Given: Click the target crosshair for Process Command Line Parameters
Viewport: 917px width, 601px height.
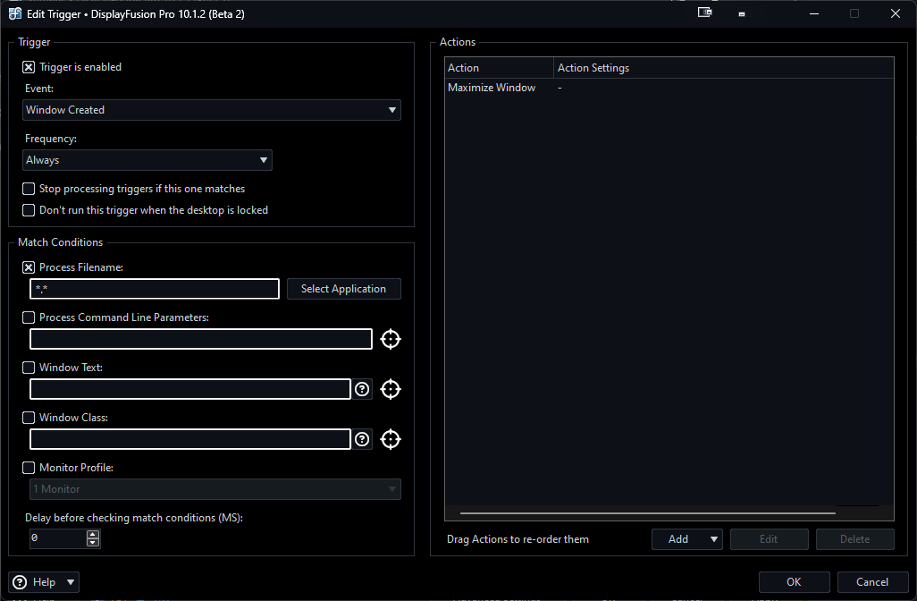Looking at the screenshot, I should pos(391,339).
